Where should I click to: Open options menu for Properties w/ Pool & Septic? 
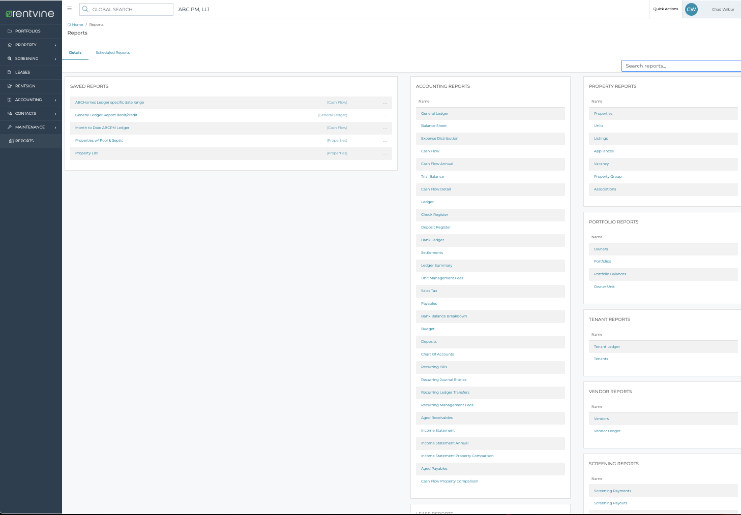(x=385, y=141)
